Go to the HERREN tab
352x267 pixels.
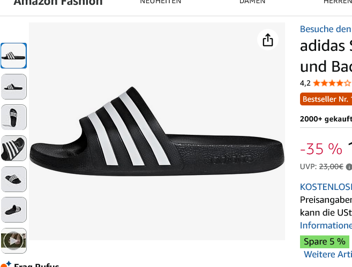pyautogui.click(x=338, y=2)
